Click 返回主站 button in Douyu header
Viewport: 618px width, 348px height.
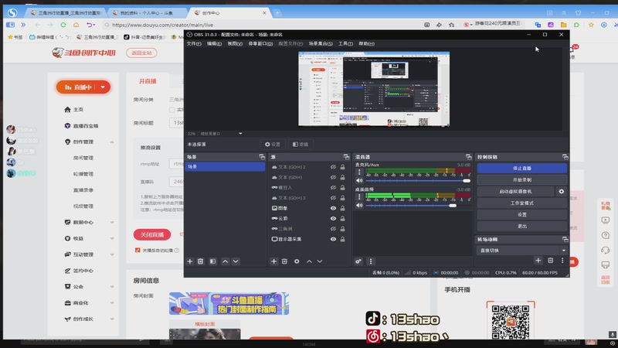[x=141, y=53]
